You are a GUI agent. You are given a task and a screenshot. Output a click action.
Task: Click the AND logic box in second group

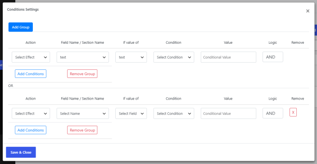point(273,113)
